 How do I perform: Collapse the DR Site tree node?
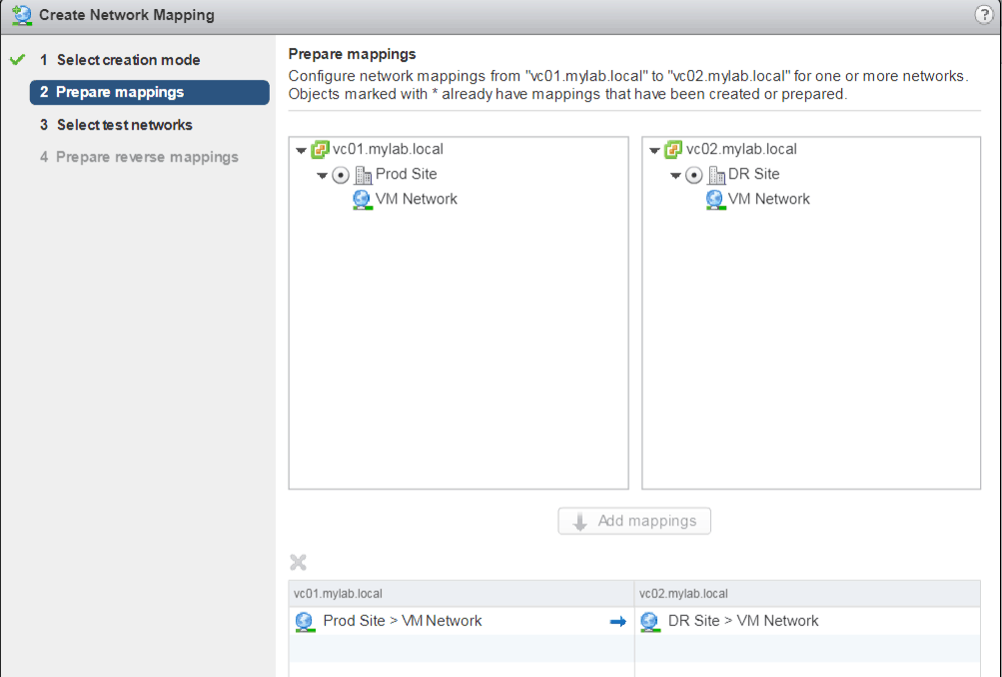tap(675, 176)
